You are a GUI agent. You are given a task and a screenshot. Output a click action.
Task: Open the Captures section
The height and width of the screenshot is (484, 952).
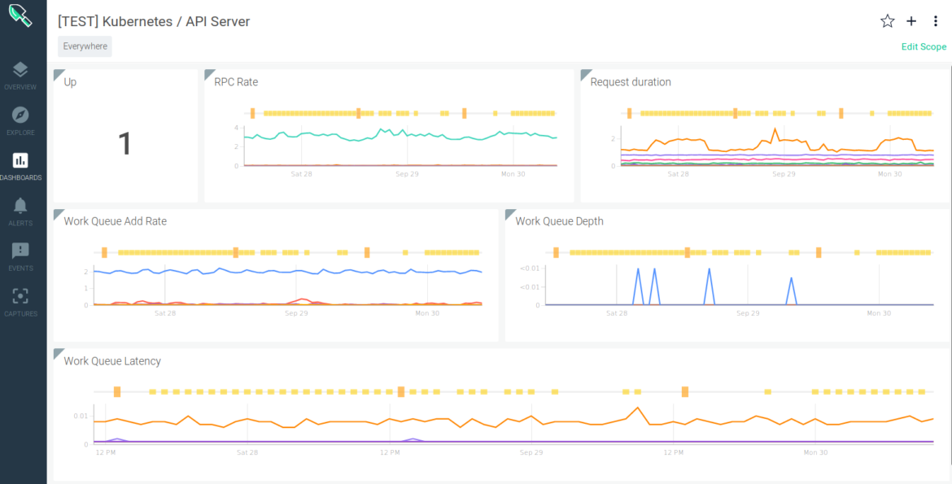pyautogui.click(x=20, y=302)
